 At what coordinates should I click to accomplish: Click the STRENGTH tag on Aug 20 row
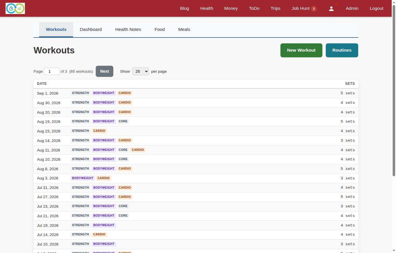(x=81, y=112)
